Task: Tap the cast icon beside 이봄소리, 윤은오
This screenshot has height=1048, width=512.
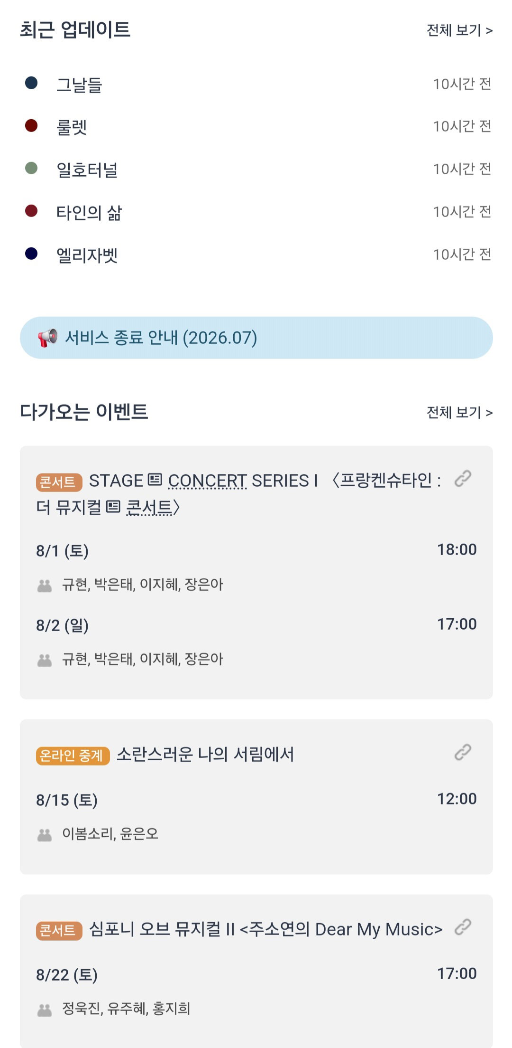Action: pos(45,835)
